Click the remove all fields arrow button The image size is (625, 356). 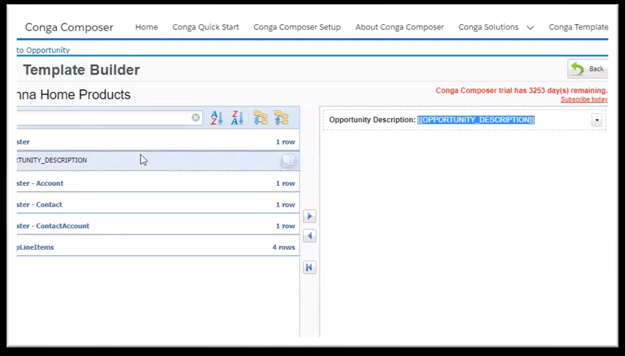tap(309, 268)
